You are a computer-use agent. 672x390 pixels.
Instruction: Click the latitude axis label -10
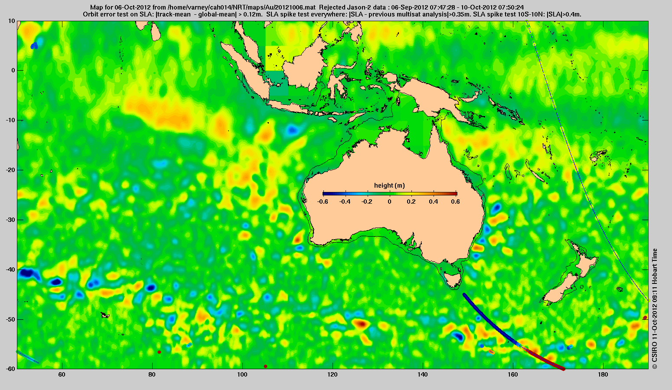click(10, 120)
